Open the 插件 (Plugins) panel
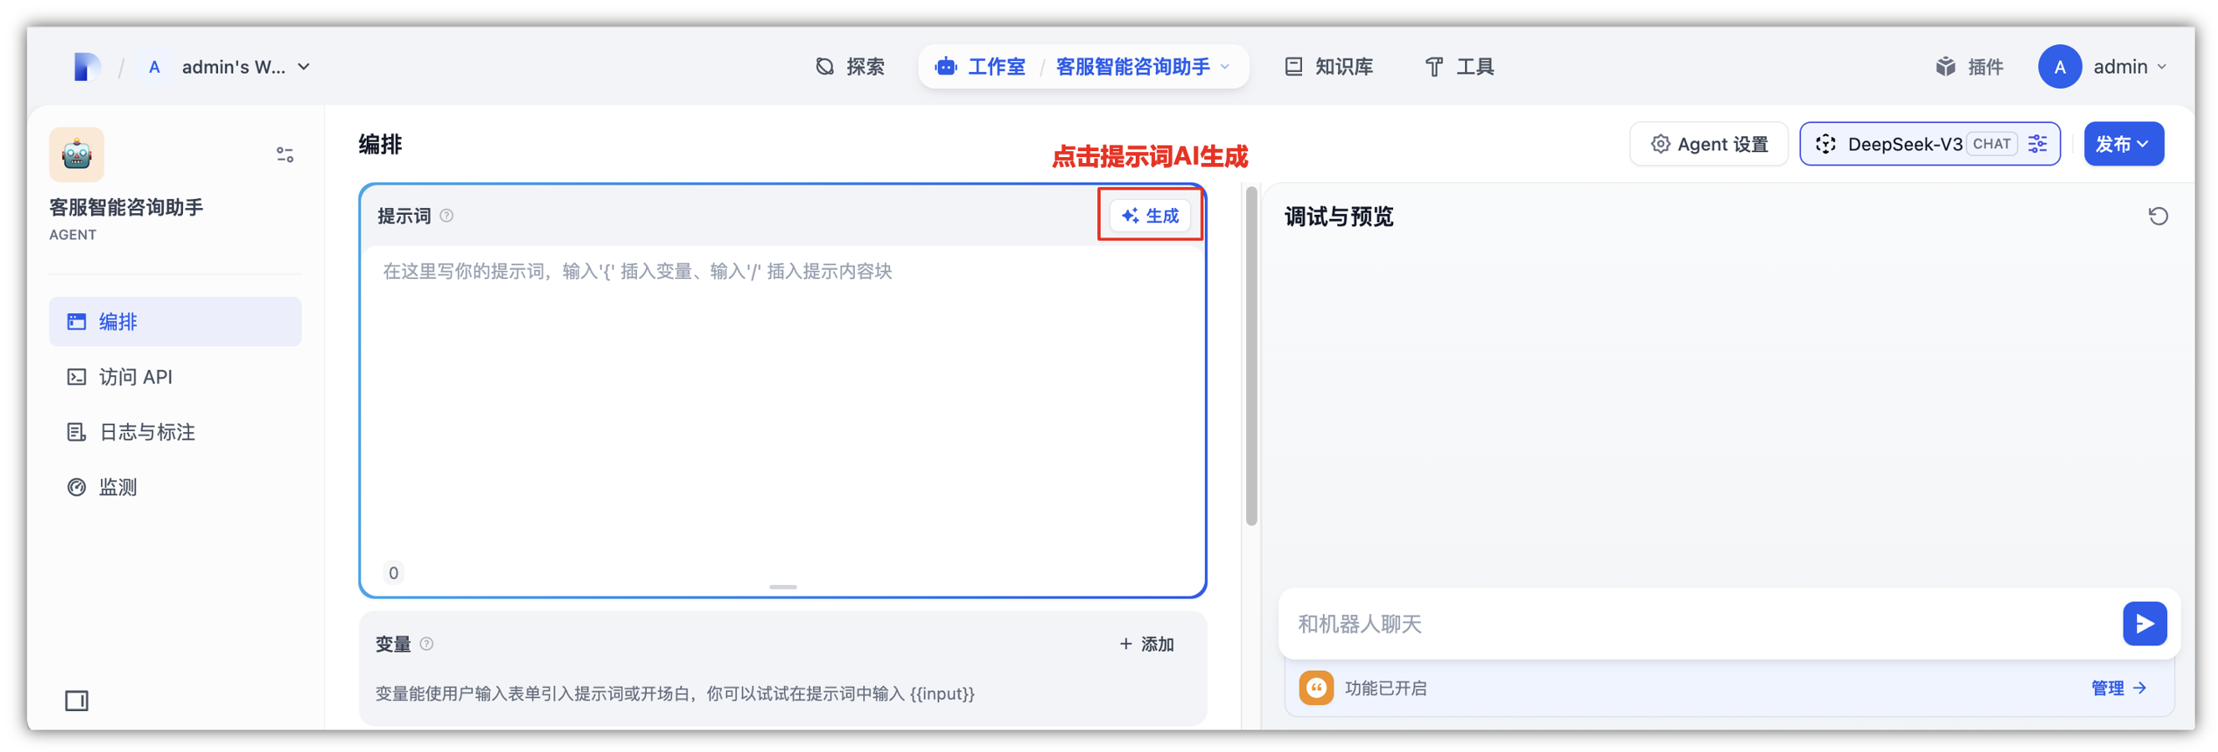The width and height of the screenshot is (2218, 752). tap(1970, 66)
